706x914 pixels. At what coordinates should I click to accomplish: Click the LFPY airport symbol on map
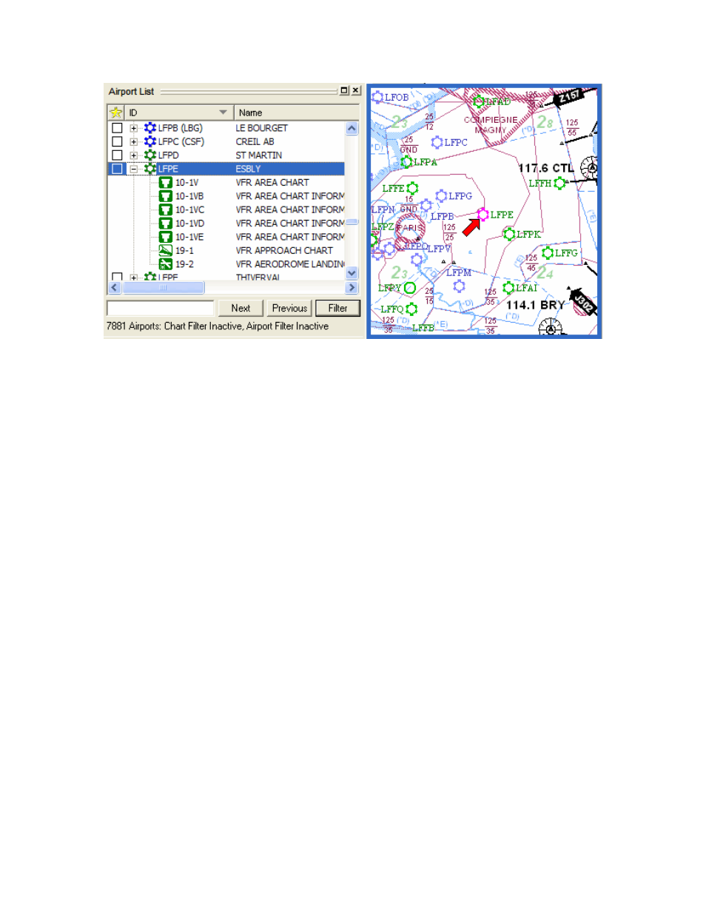click(410, 287)
